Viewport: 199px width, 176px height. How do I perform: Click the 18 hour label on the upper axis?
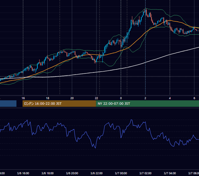tap(47, 98)
